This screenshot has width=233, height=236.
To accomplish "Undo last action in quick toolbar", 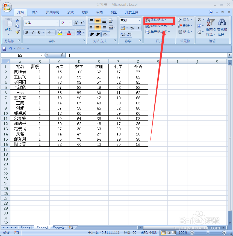I will (10, 49).
